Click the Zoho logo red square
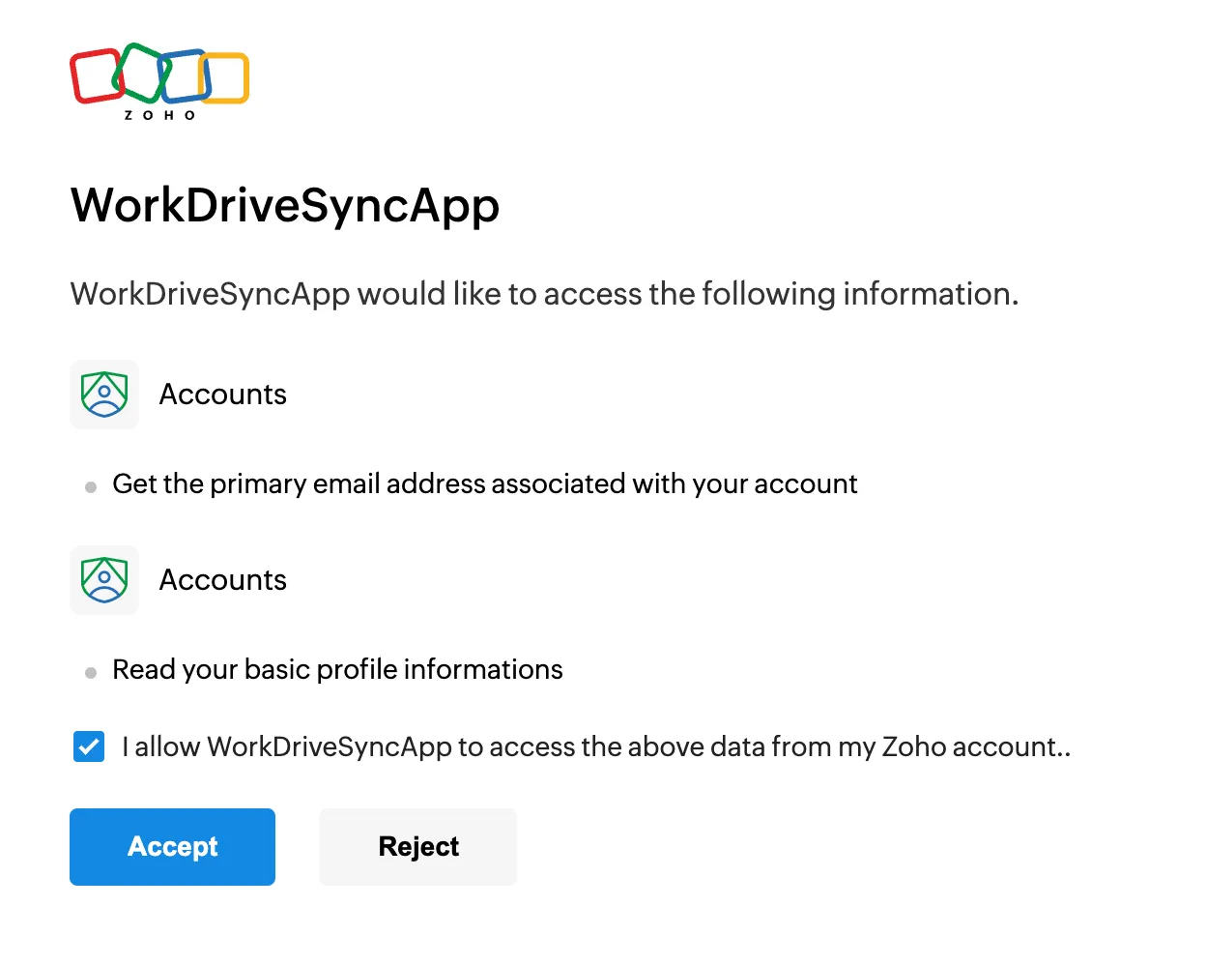 pos(94,77)
